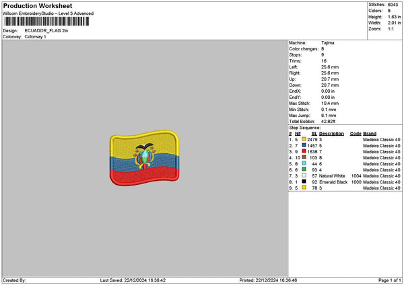The height and width of the screenshot is (285, 404).
Task: Click the stitch count '2479' in stop 1
Action: (312, 140)
